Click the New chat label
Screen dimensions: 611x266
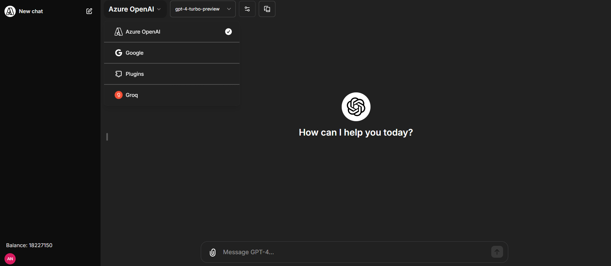click(x=31, y=11)
